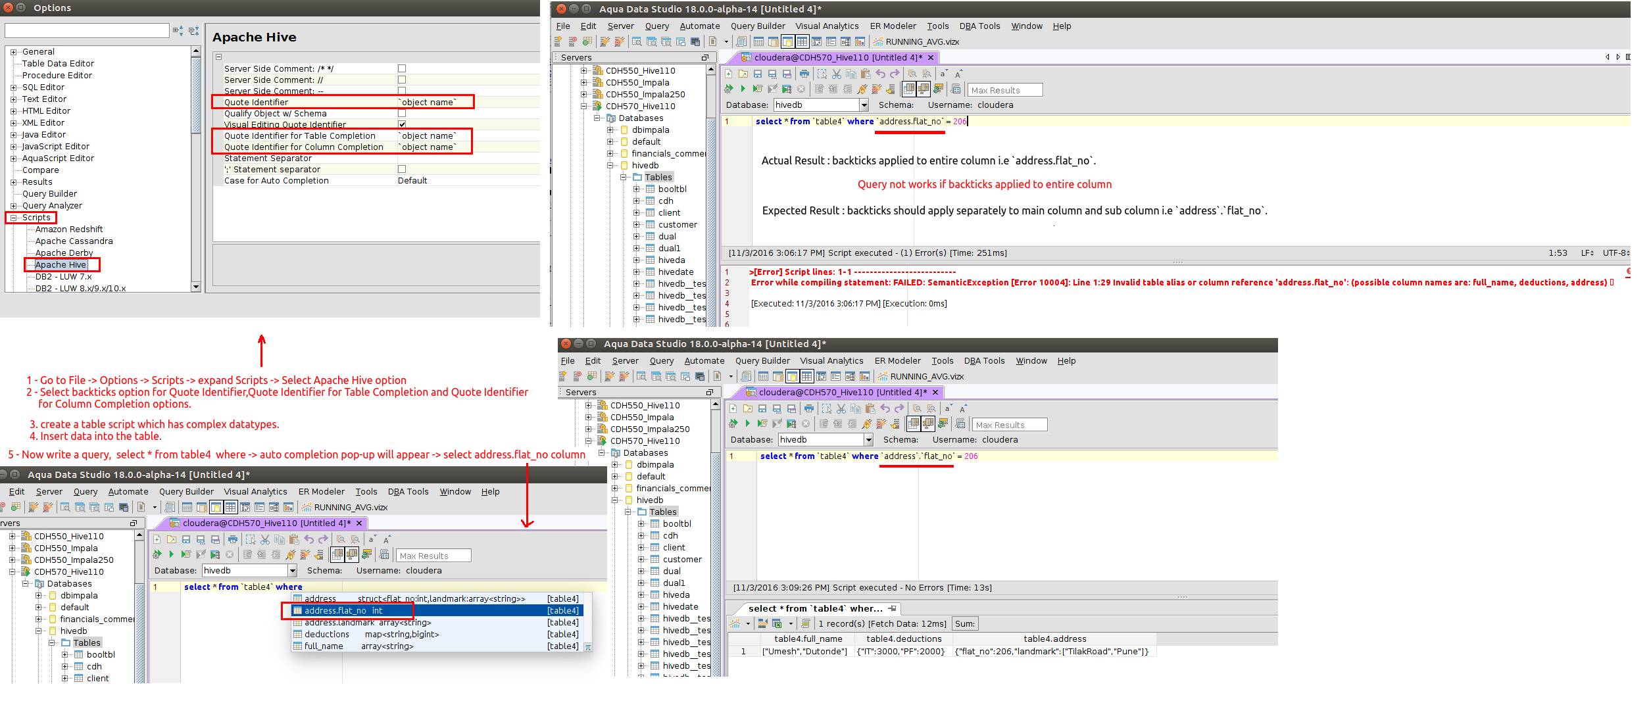Viewport: 1651px width, 701px height.
Task: Click Servers tree scrollbar in the auto-completion window
Action: (139, 606)
